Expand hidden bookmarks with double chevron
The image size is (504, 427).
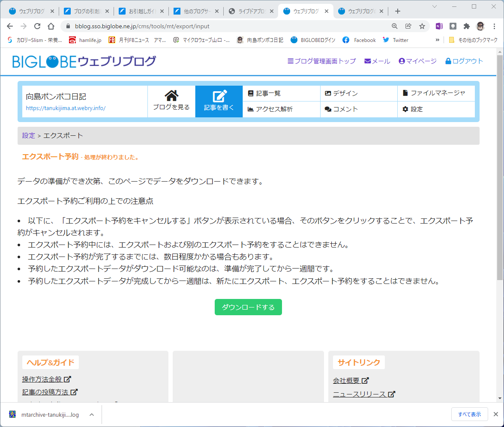[x=437, y=40]
